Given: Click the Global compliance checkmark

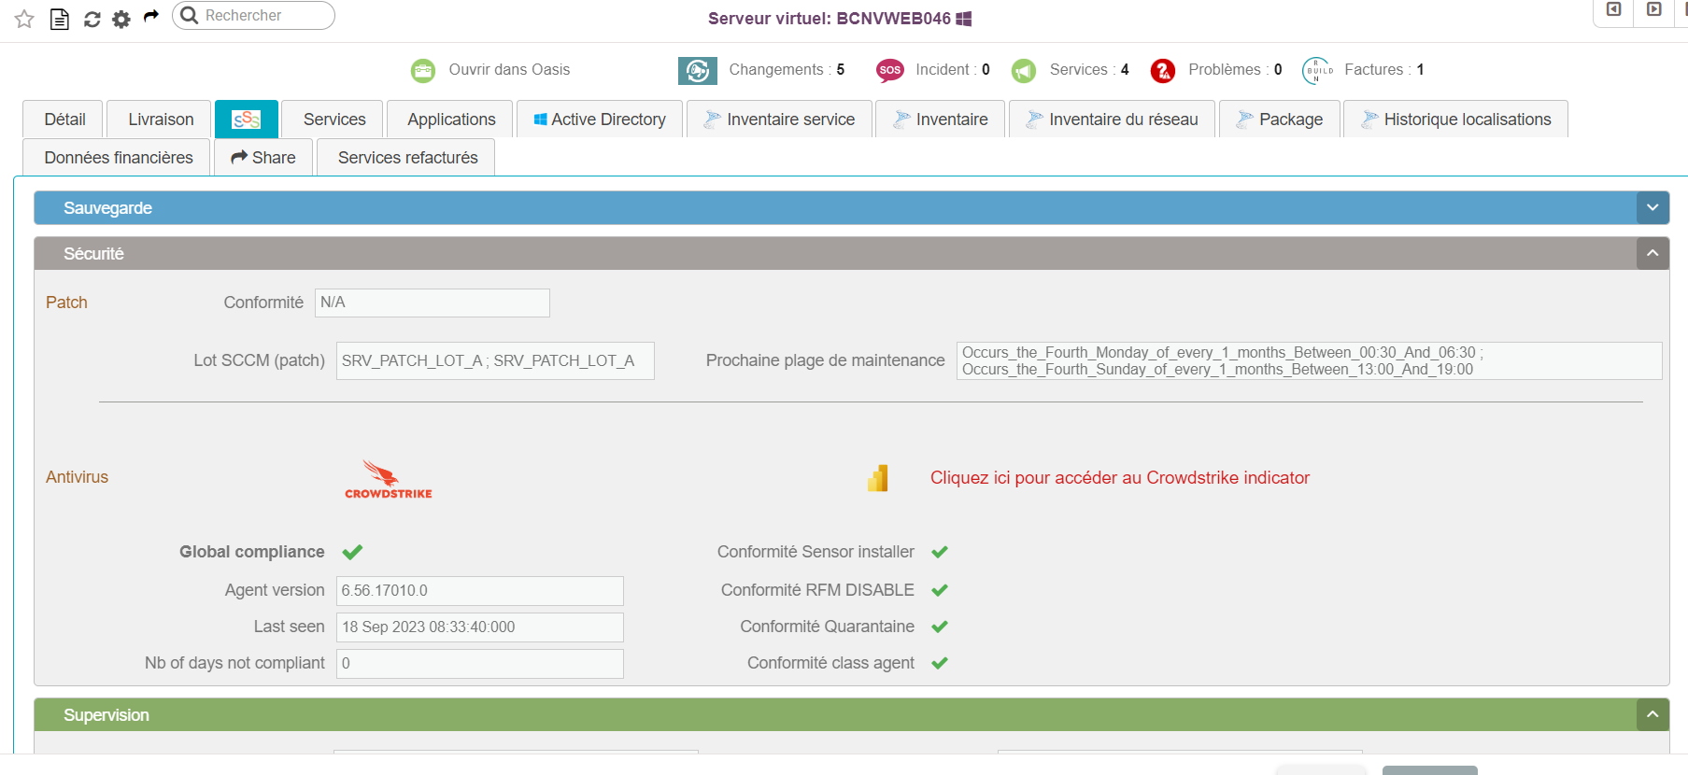Looking at the screenshot, I should coord(352,552).
